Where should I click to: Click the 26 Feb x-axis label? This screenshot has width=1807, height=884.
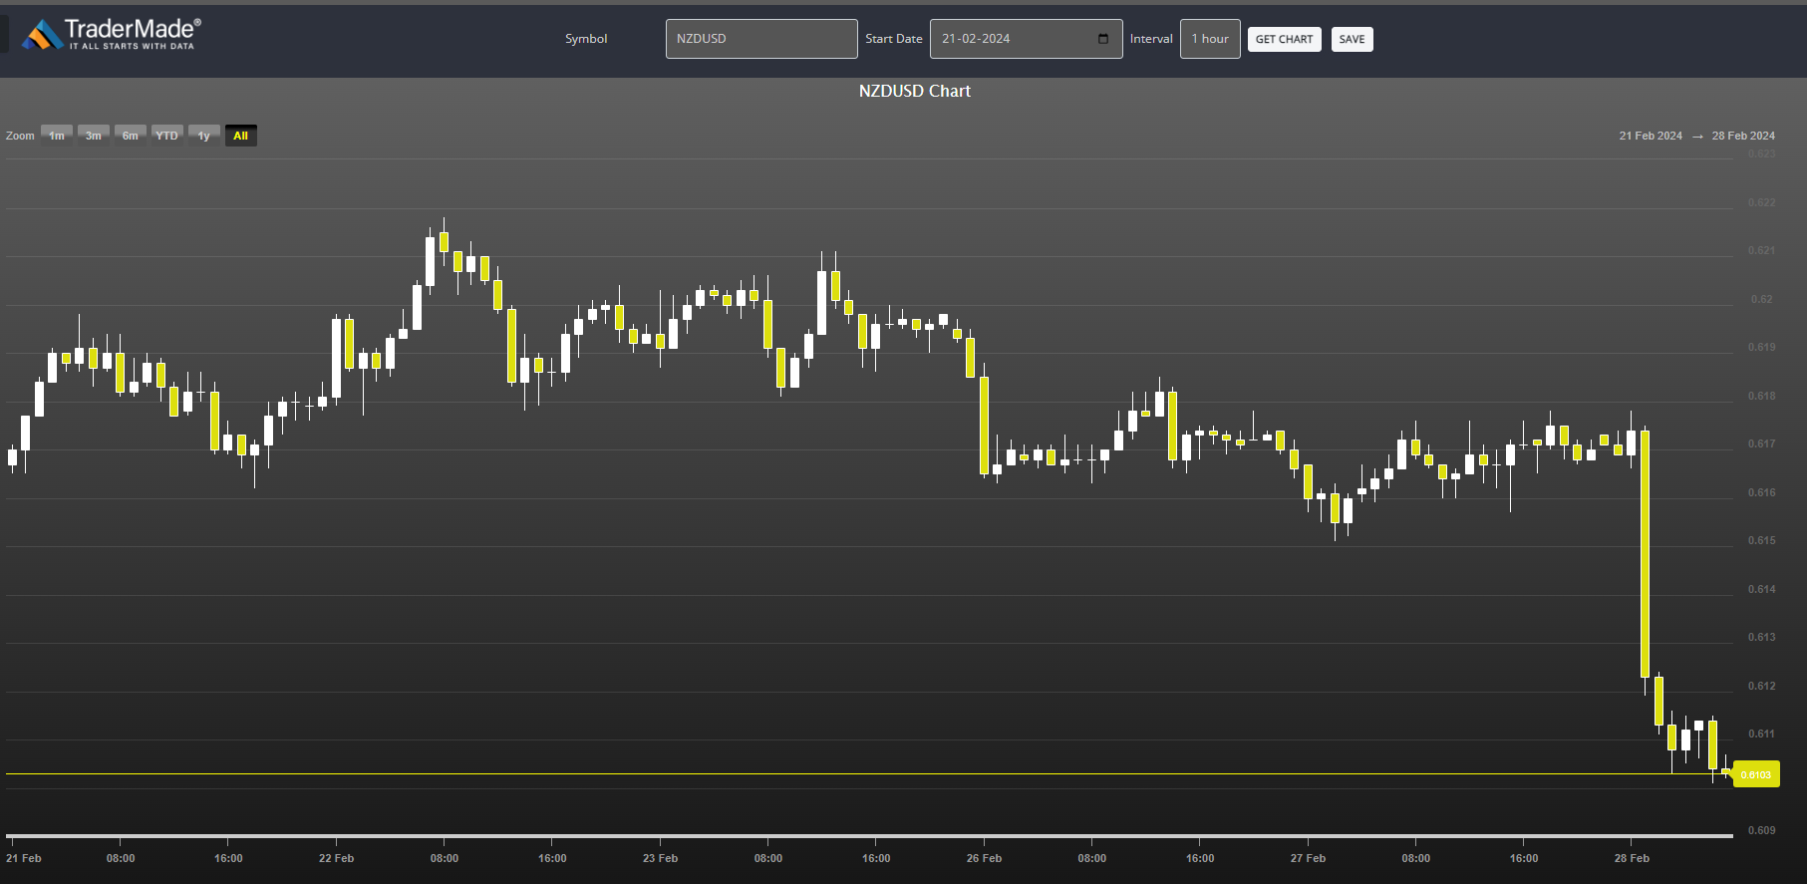click(984, 858)
